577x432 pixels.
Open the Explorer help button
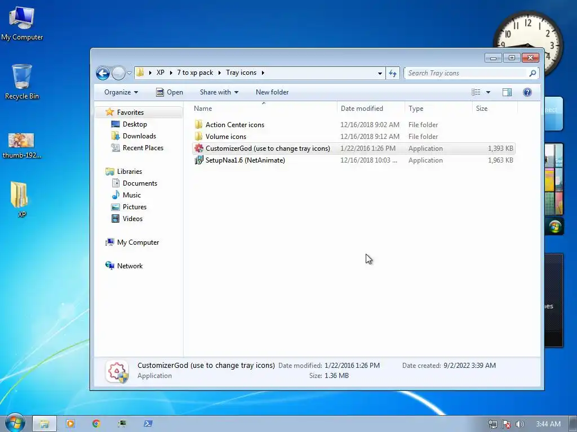tap(527, 92)
